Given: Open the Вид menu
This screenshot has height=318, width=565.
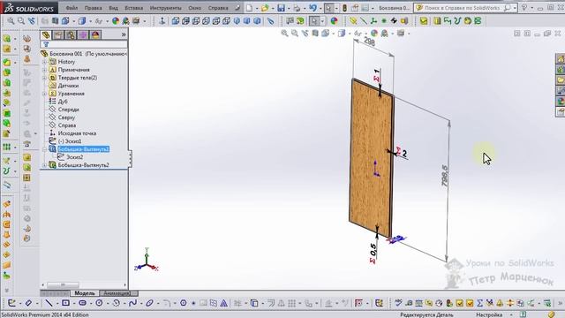Looking at the screenshot, I should pyautogui.click(x=113, y=8).
